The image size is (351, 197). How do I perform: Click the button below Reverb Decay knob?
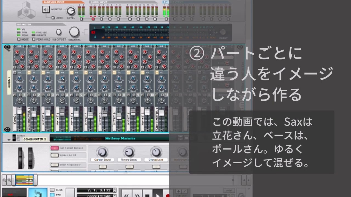pyautogui.click(x=129, y=167)
